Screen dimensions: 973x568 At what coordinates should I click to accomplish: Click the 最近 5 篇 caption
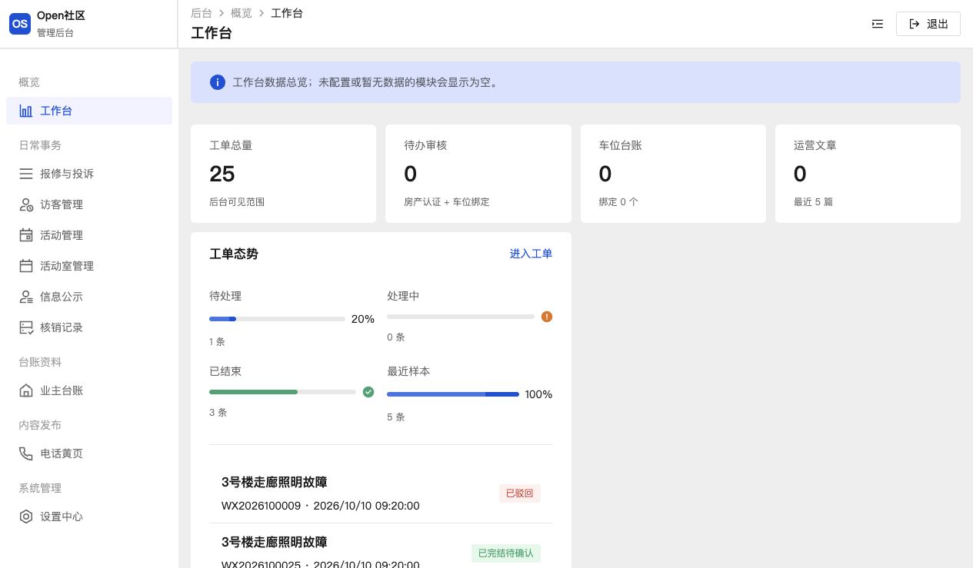click(813, 202)
